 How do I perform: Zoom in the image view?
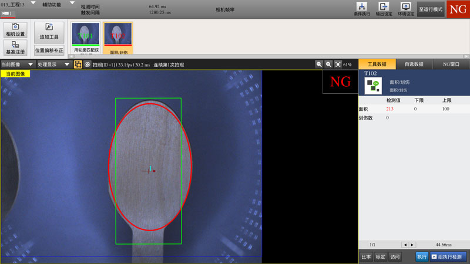coord(328,65)
